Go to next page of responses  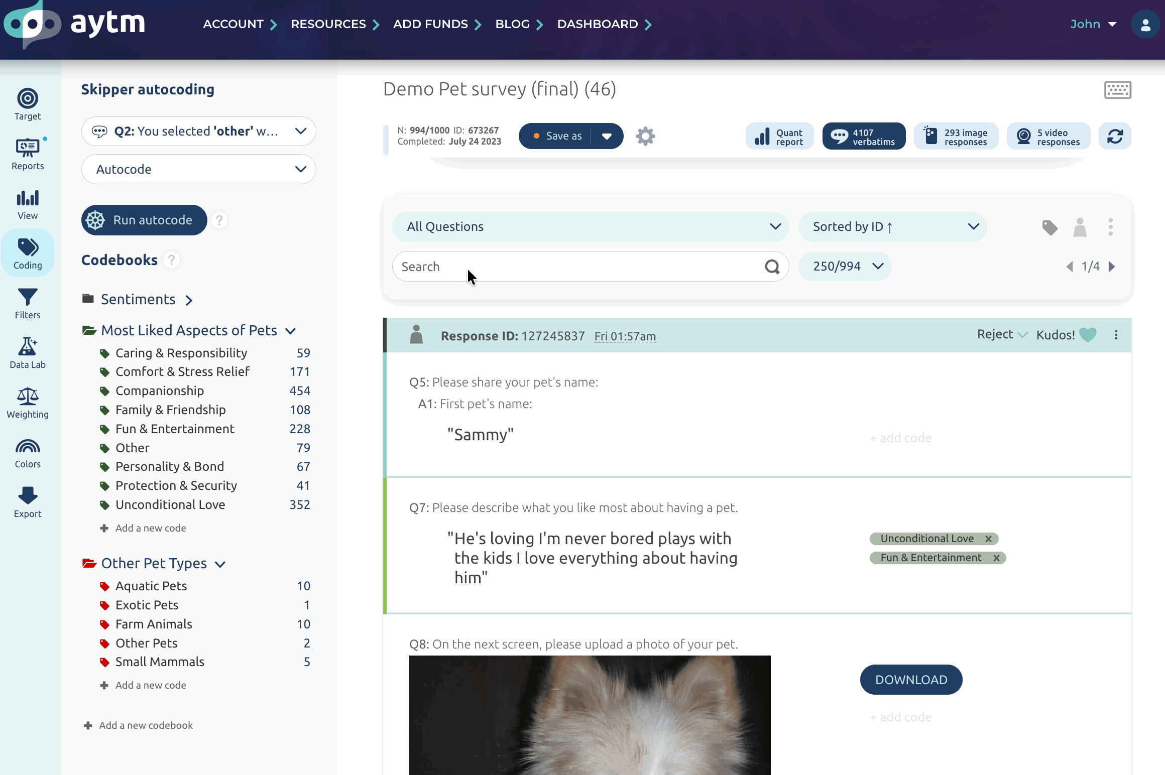click(x=1112, y=267)
